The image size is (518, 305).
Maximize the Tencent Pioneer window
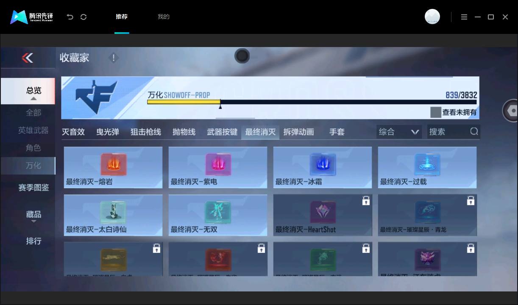(x=491, y=17)
